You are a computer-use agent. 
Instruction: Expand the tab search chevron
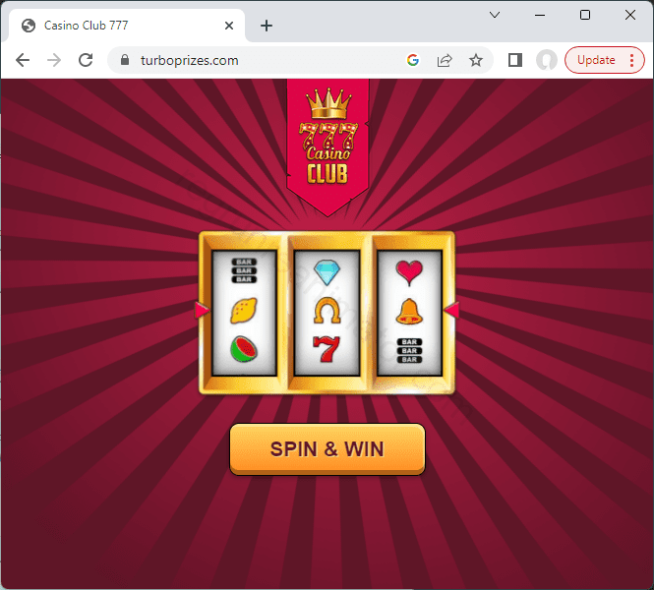495,15
